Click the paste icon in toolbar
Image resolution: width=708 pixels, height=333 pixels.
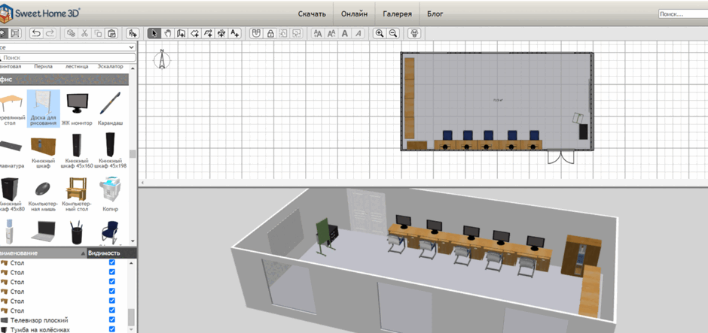click(x=111, y=33)
